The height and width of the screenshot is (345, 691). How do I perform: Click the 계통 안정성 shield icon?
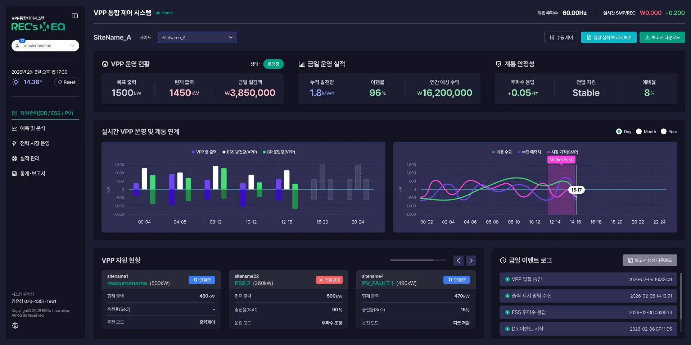click(498, 64)
